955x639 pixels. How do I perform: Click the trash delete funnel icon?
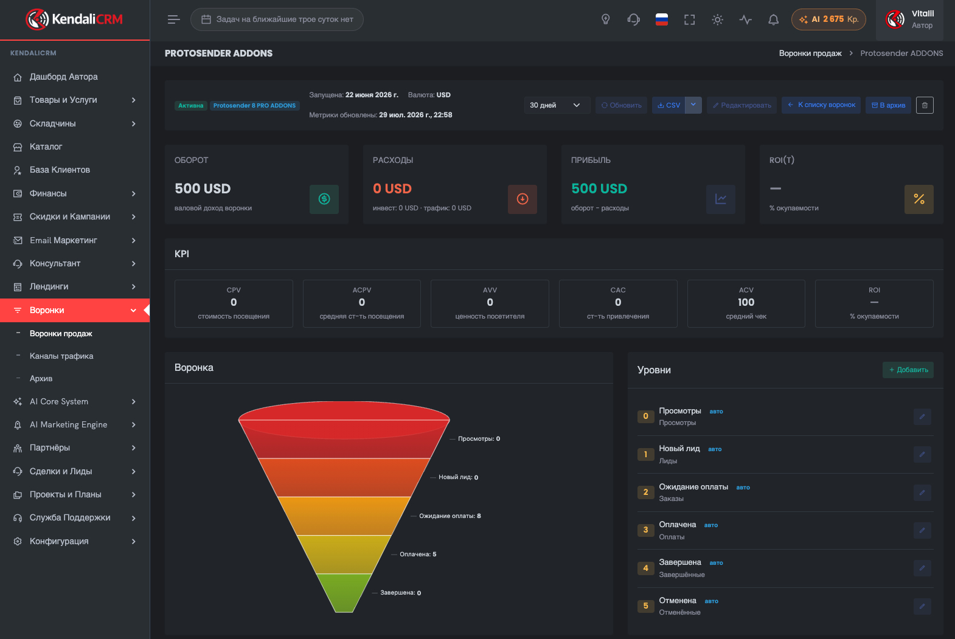pyautogui.click(x=925, y=105)
